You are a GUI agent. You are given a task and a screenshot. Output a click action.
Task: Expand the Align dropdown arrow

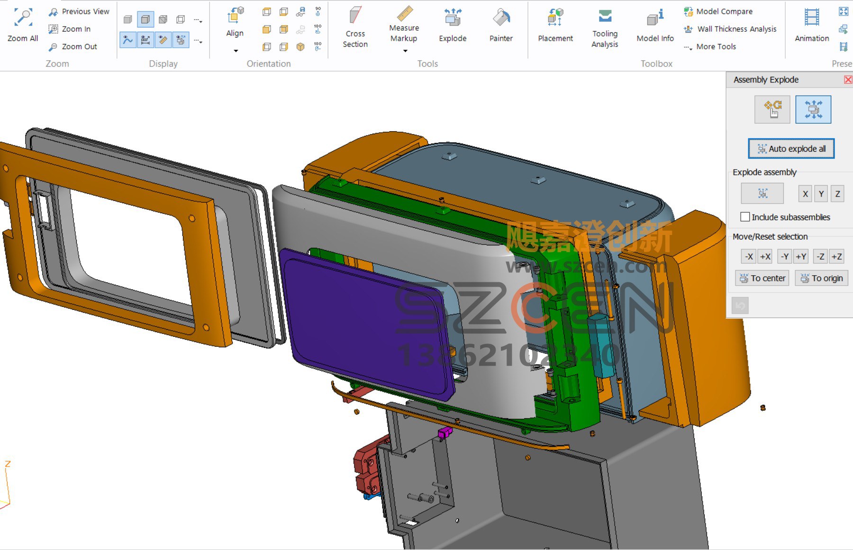(x=236, y=51)
